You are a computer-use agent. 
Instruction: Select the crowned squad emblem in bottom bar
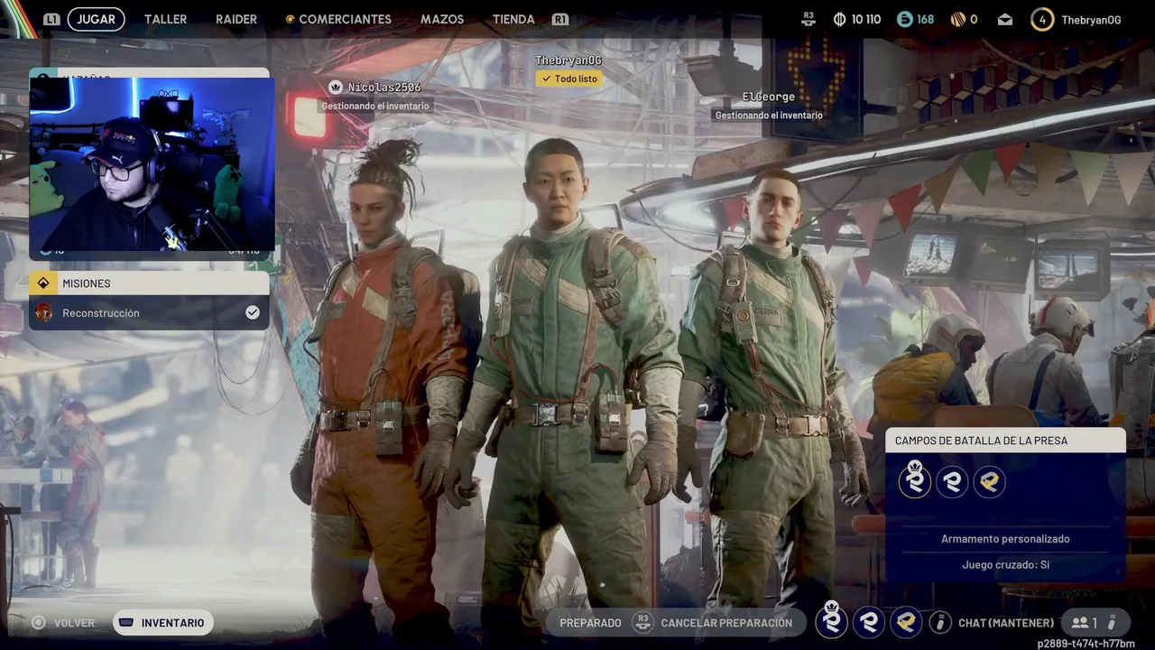pos(831,621)
